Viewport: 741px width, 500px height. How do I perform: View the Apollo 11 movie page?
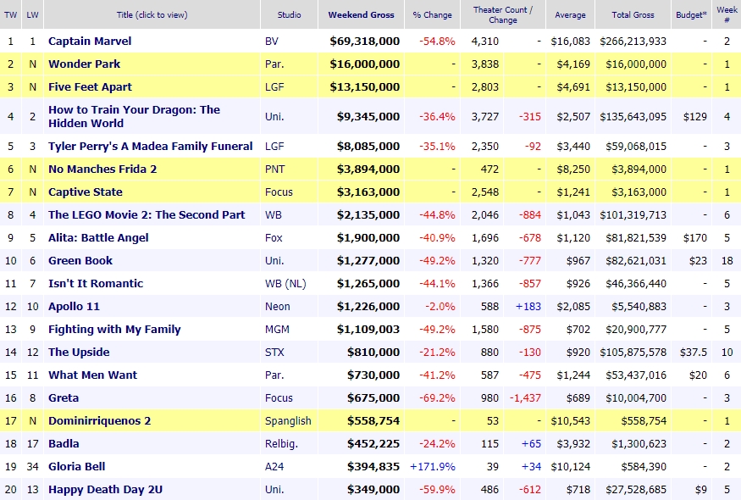(75, 307)
